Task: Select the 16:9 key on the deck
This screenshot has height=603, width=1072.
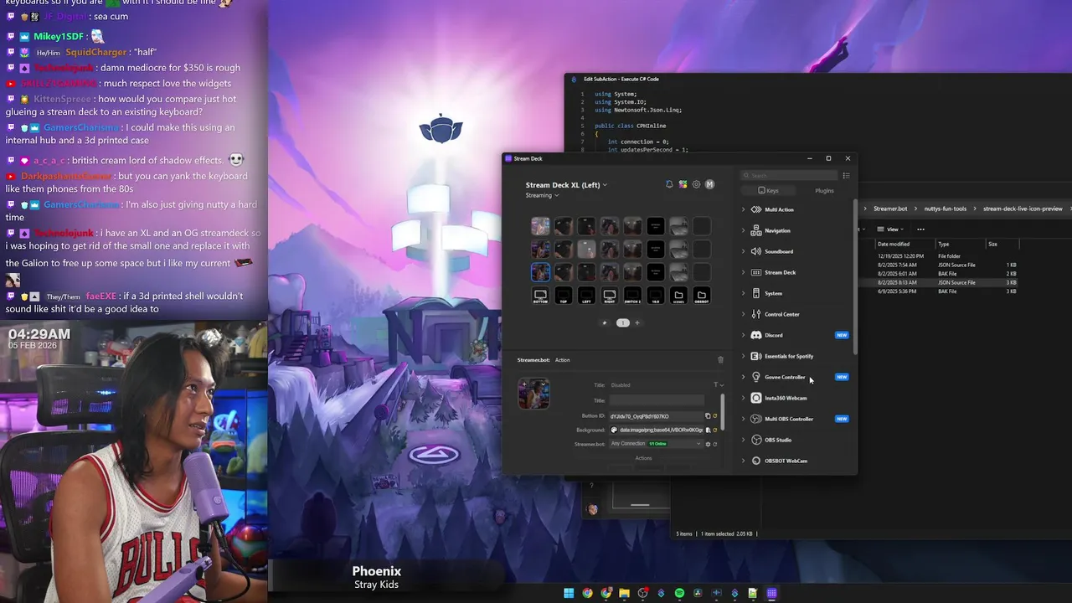Action: point(656,296)
